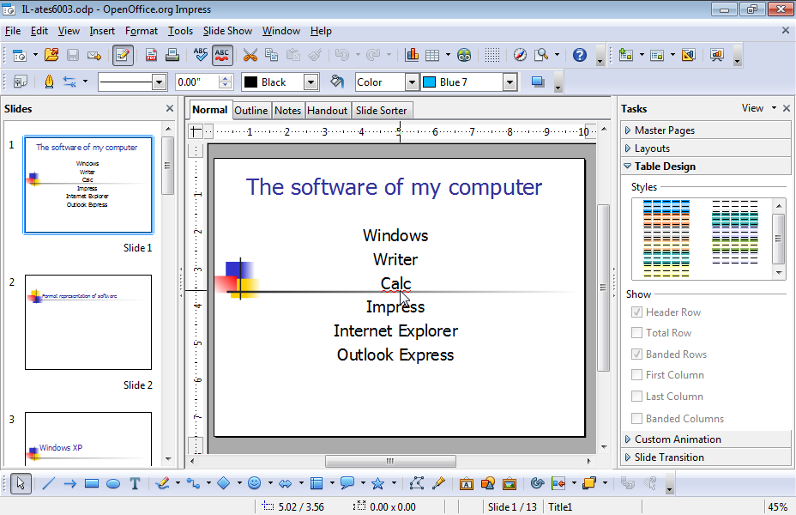Open the Slide Show menu
The height and width of the screenshot is (515, 796).
click(227, 31)
